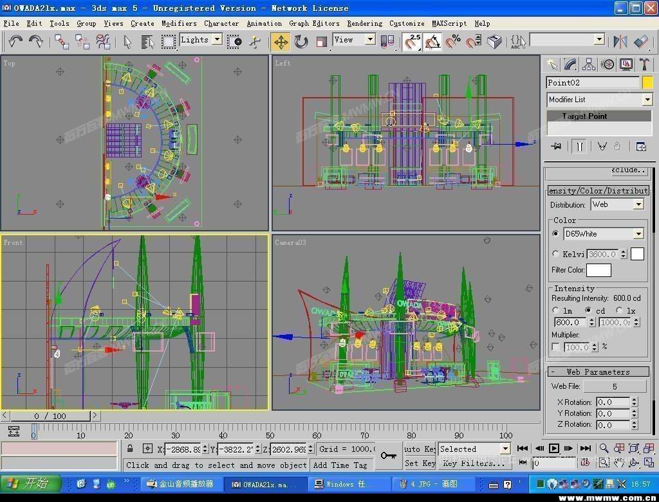Click the Percent Snap icon
The height and width of the screenshot is (502, 659).
click(x=453, y=42)
